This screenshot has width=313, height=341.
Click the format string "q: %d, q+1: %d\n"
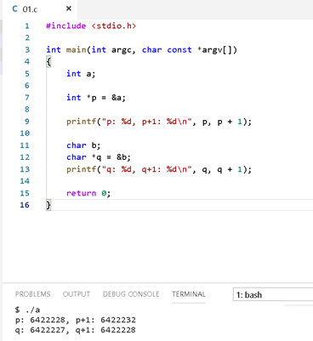point(146,169)
